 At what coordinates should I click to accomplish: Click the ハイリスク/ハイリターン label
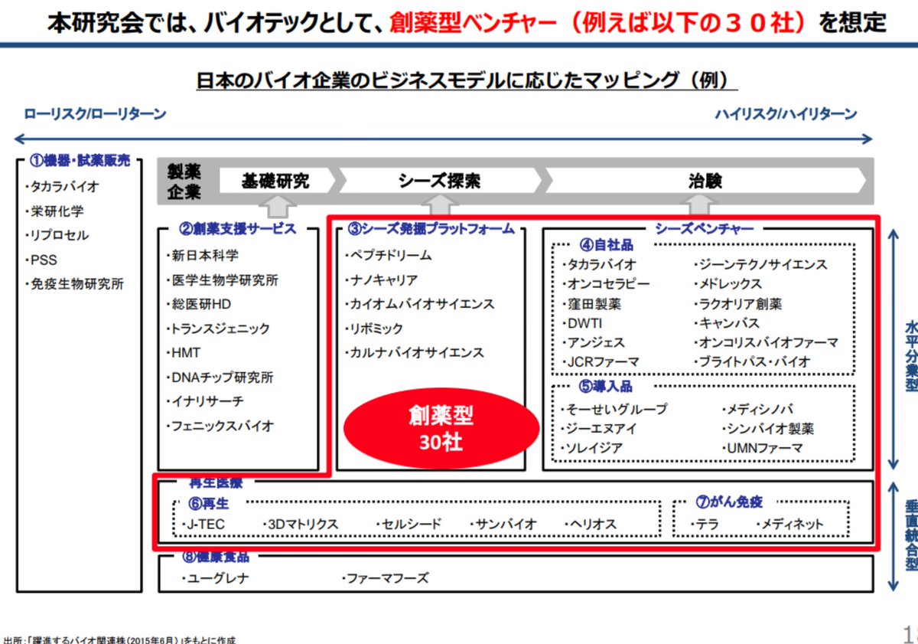786,115
